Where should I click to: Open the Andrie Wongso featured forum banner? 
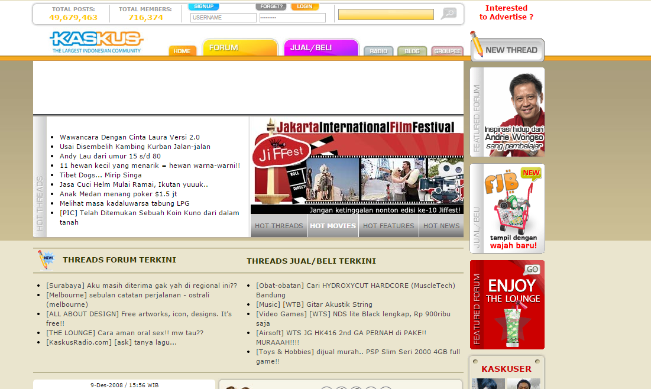(507, 112)
